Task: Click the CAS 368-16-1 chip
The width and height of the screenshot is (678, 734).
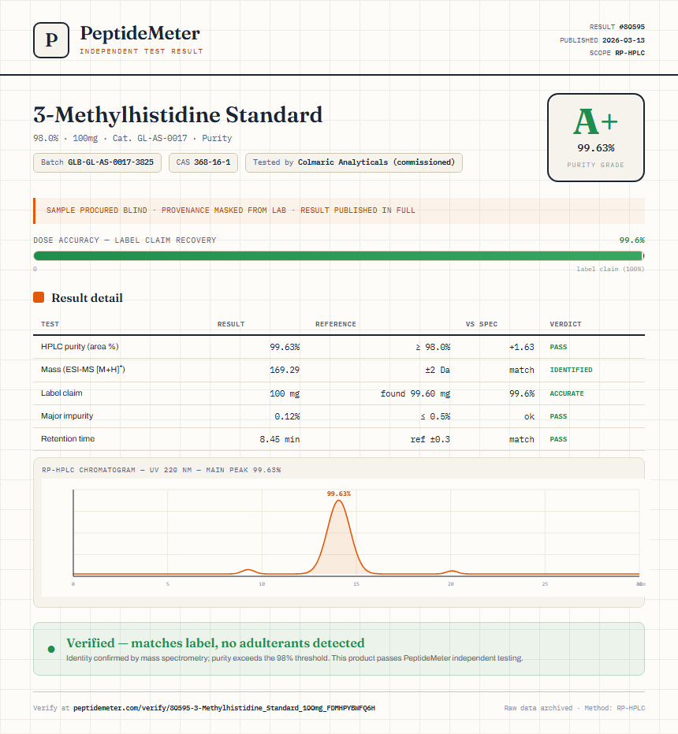Action: coord(203,162)
